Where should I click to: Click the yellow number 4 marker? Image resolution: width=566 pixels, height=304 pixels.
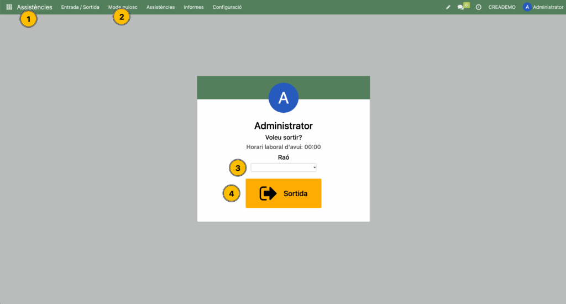232,193
